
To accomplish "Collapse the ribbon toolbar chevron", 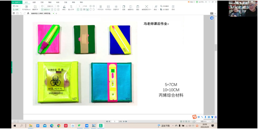I will coord(215,13).
